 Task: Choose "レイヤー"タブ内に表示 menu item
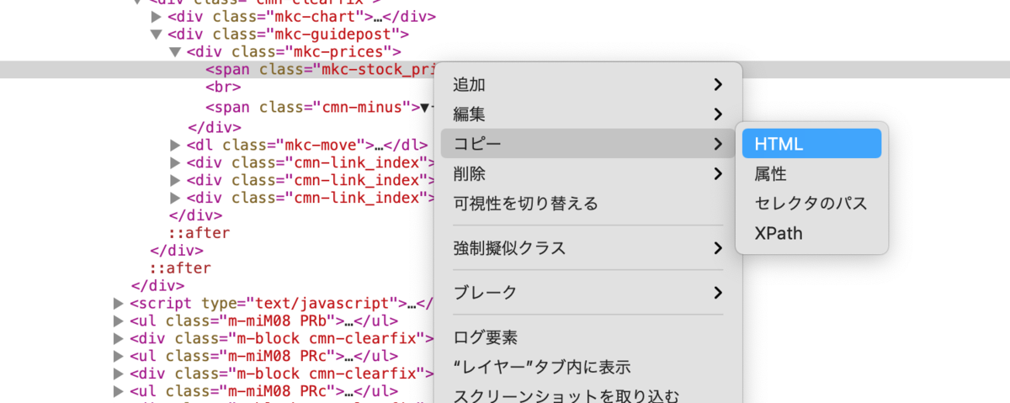(587, 367)
